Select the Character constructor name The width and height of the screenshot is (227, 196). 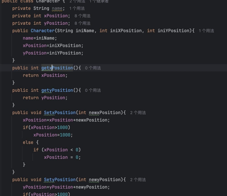pyautogui.click(x=43, y=30)
